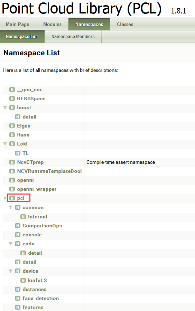
Task: Open the distances namespace link
Action: (35, 289)
